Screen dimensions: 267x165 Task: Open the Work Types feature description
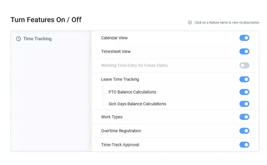[x=112, y=117]
